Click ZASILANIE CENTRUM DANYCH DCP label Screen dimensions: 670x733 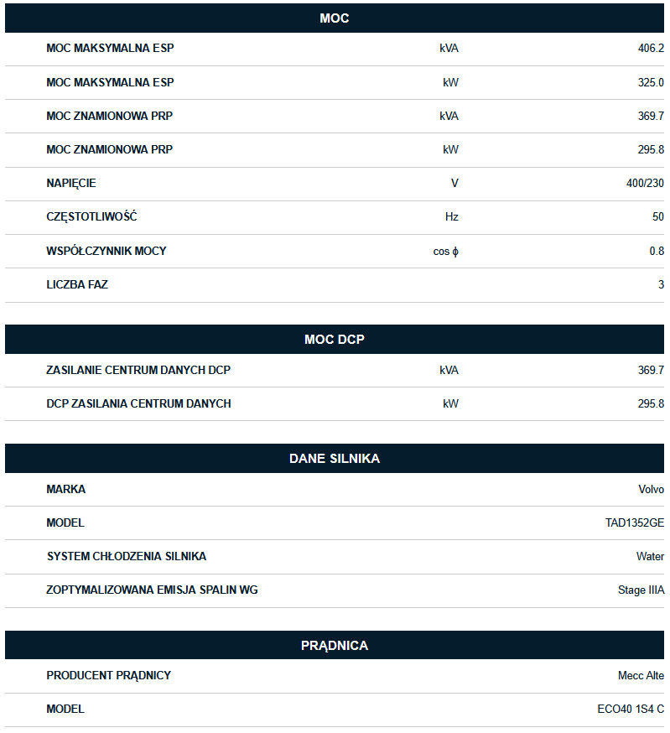(138, 370)
